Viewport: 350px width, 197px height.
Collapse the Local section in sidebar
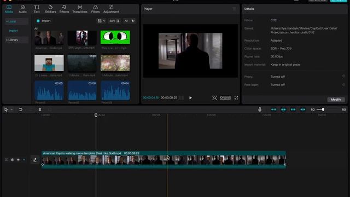tap(16, 21)
